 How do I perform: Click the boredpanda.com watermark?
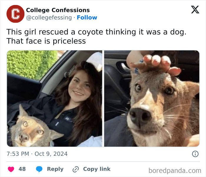point(175,171)
